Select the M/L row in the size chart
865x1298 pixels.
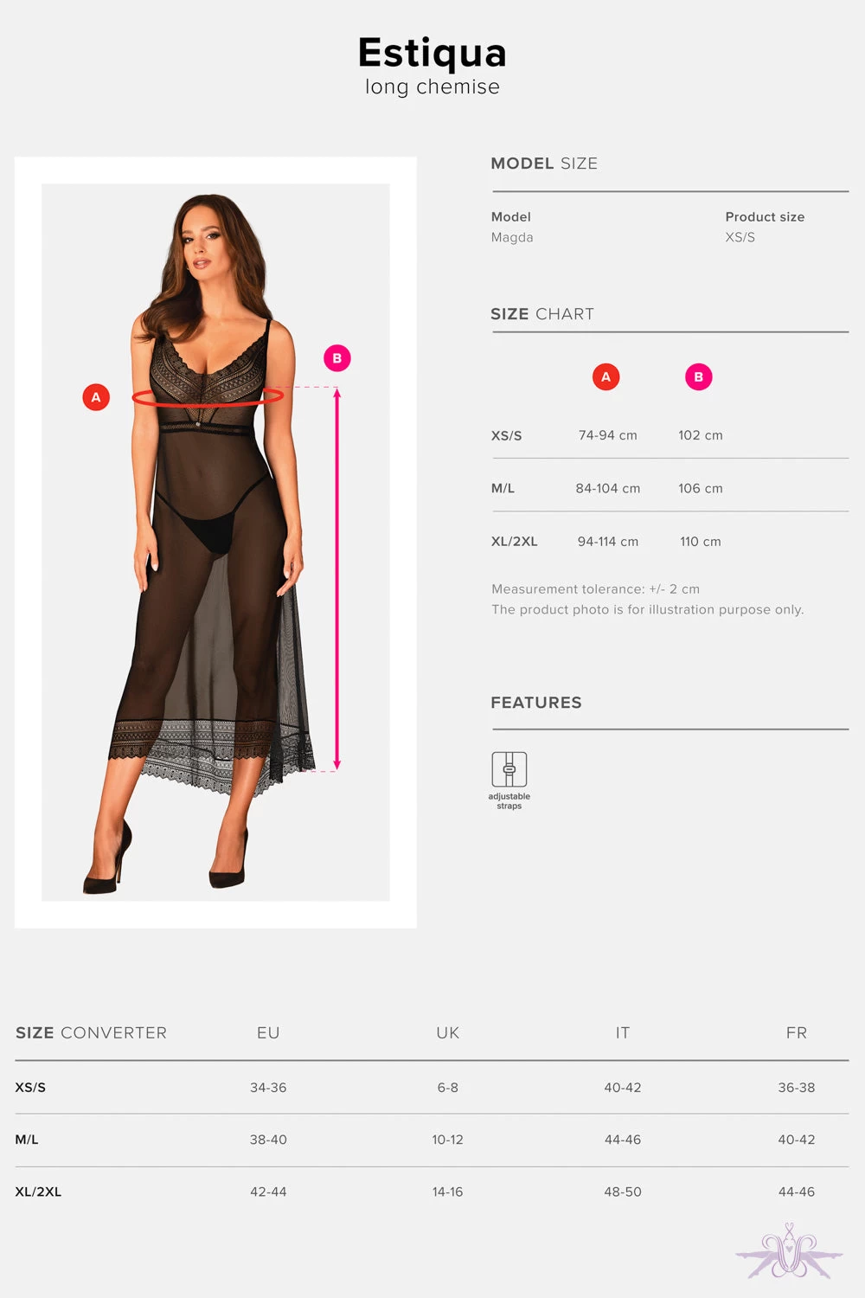(670, 488)
